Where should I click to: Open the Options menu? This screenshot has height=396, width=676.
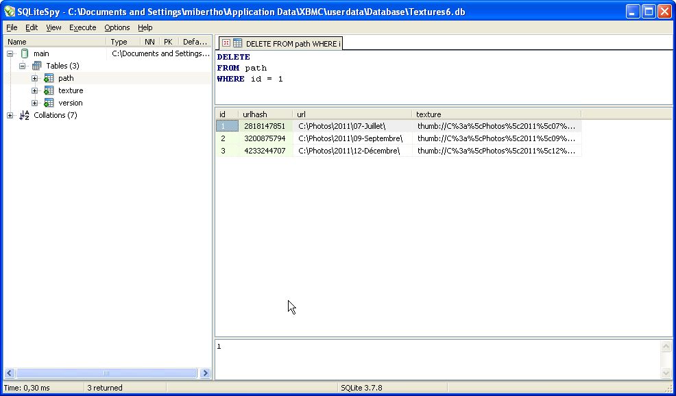coord(117,27)
